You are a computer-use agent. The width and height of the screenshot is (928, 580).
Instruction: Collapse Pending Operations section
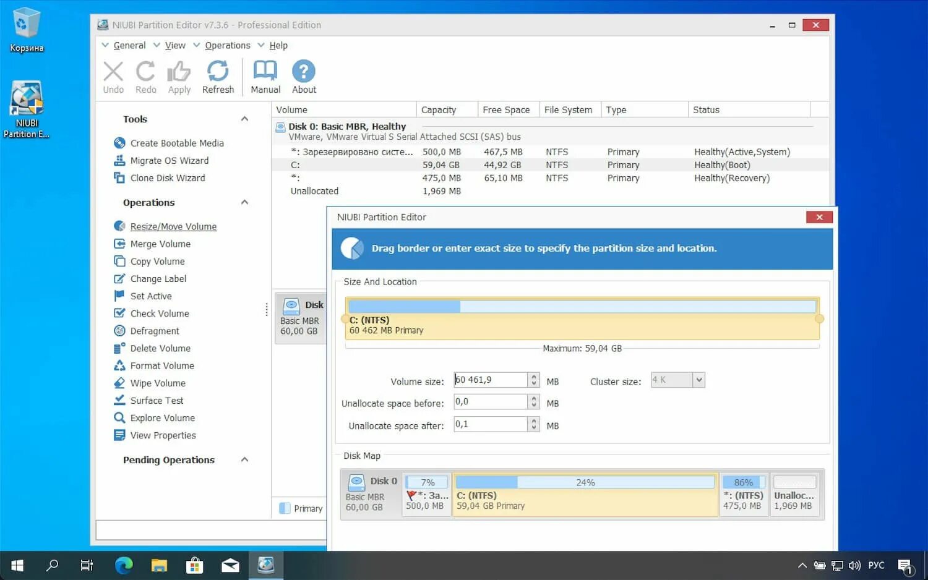tap(244, 459)
